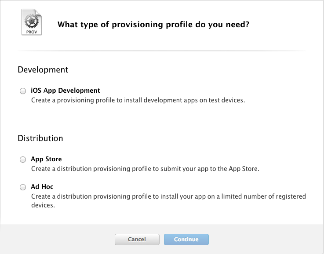Click description 'submit your app to the App Store'
Viewport: 324px width, 254px height.
(145, 169)
